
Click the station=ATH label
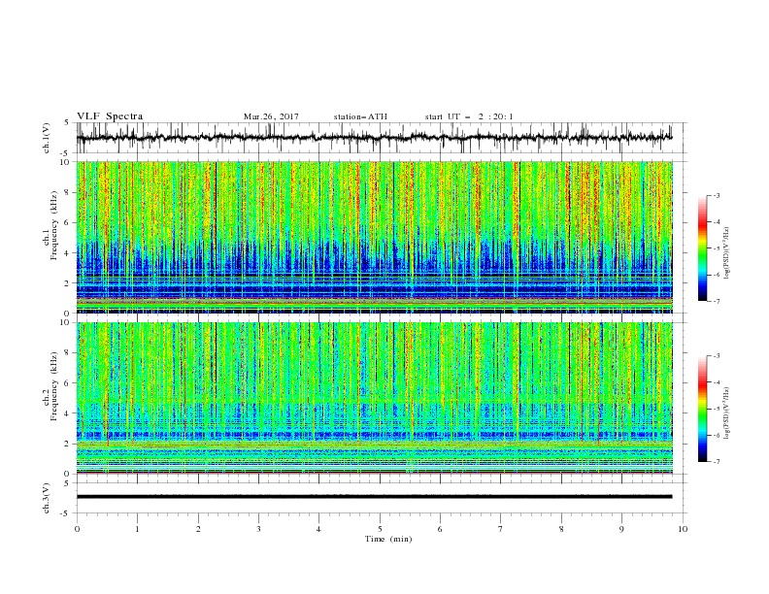pos(360,116)
